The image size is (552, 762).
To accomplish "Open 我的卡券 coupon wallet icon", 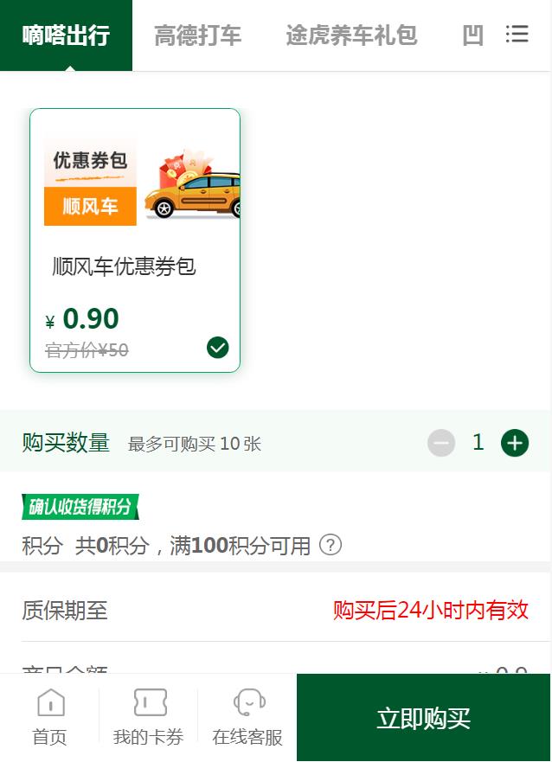I will [x=149, y=704].
